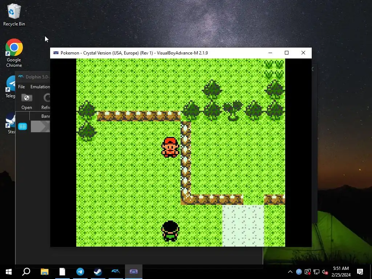Select the Steam desktop shortcut
The height and width of the screenshot is (279, 372).
pyautogui.click(x=11, y=123)
